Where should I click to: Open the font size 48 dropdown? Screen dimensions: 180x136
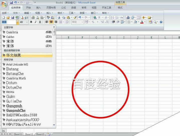(27, 22)
